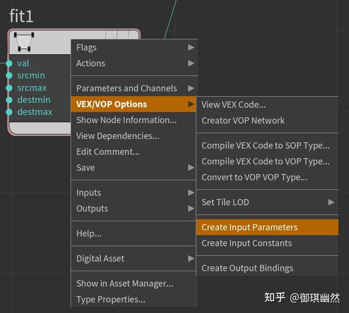Image resolution: width=349 pixels, height=313 pixels.
Task: Click the destmax input connector dot
Action: coord(9,112)
